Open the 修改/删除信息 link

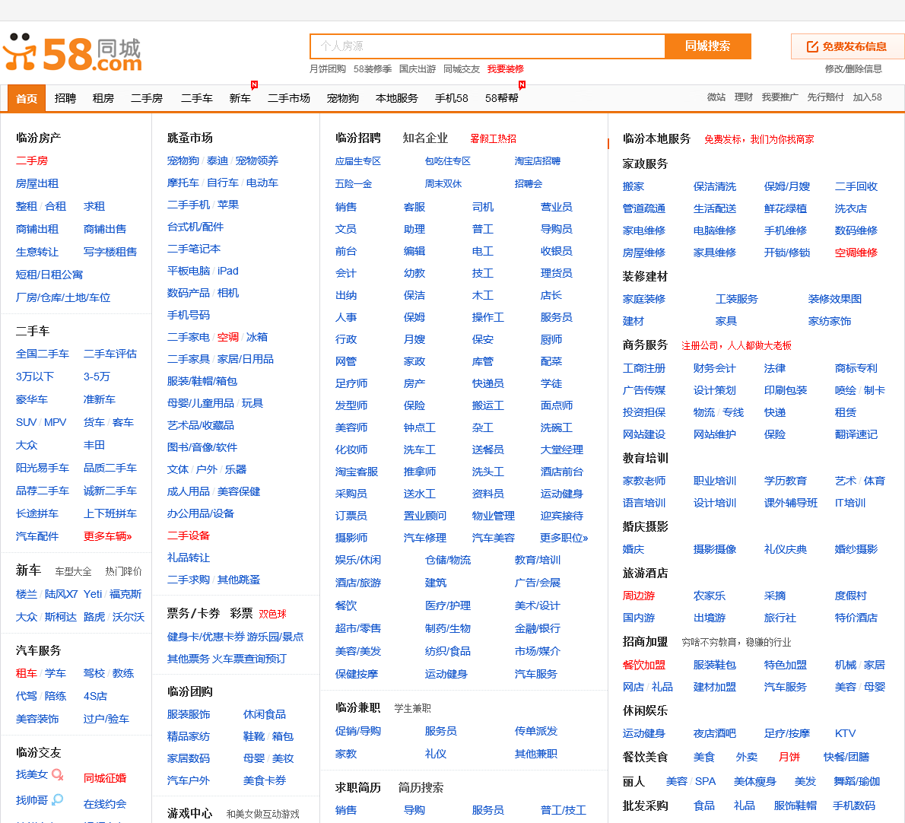(853, 68)
